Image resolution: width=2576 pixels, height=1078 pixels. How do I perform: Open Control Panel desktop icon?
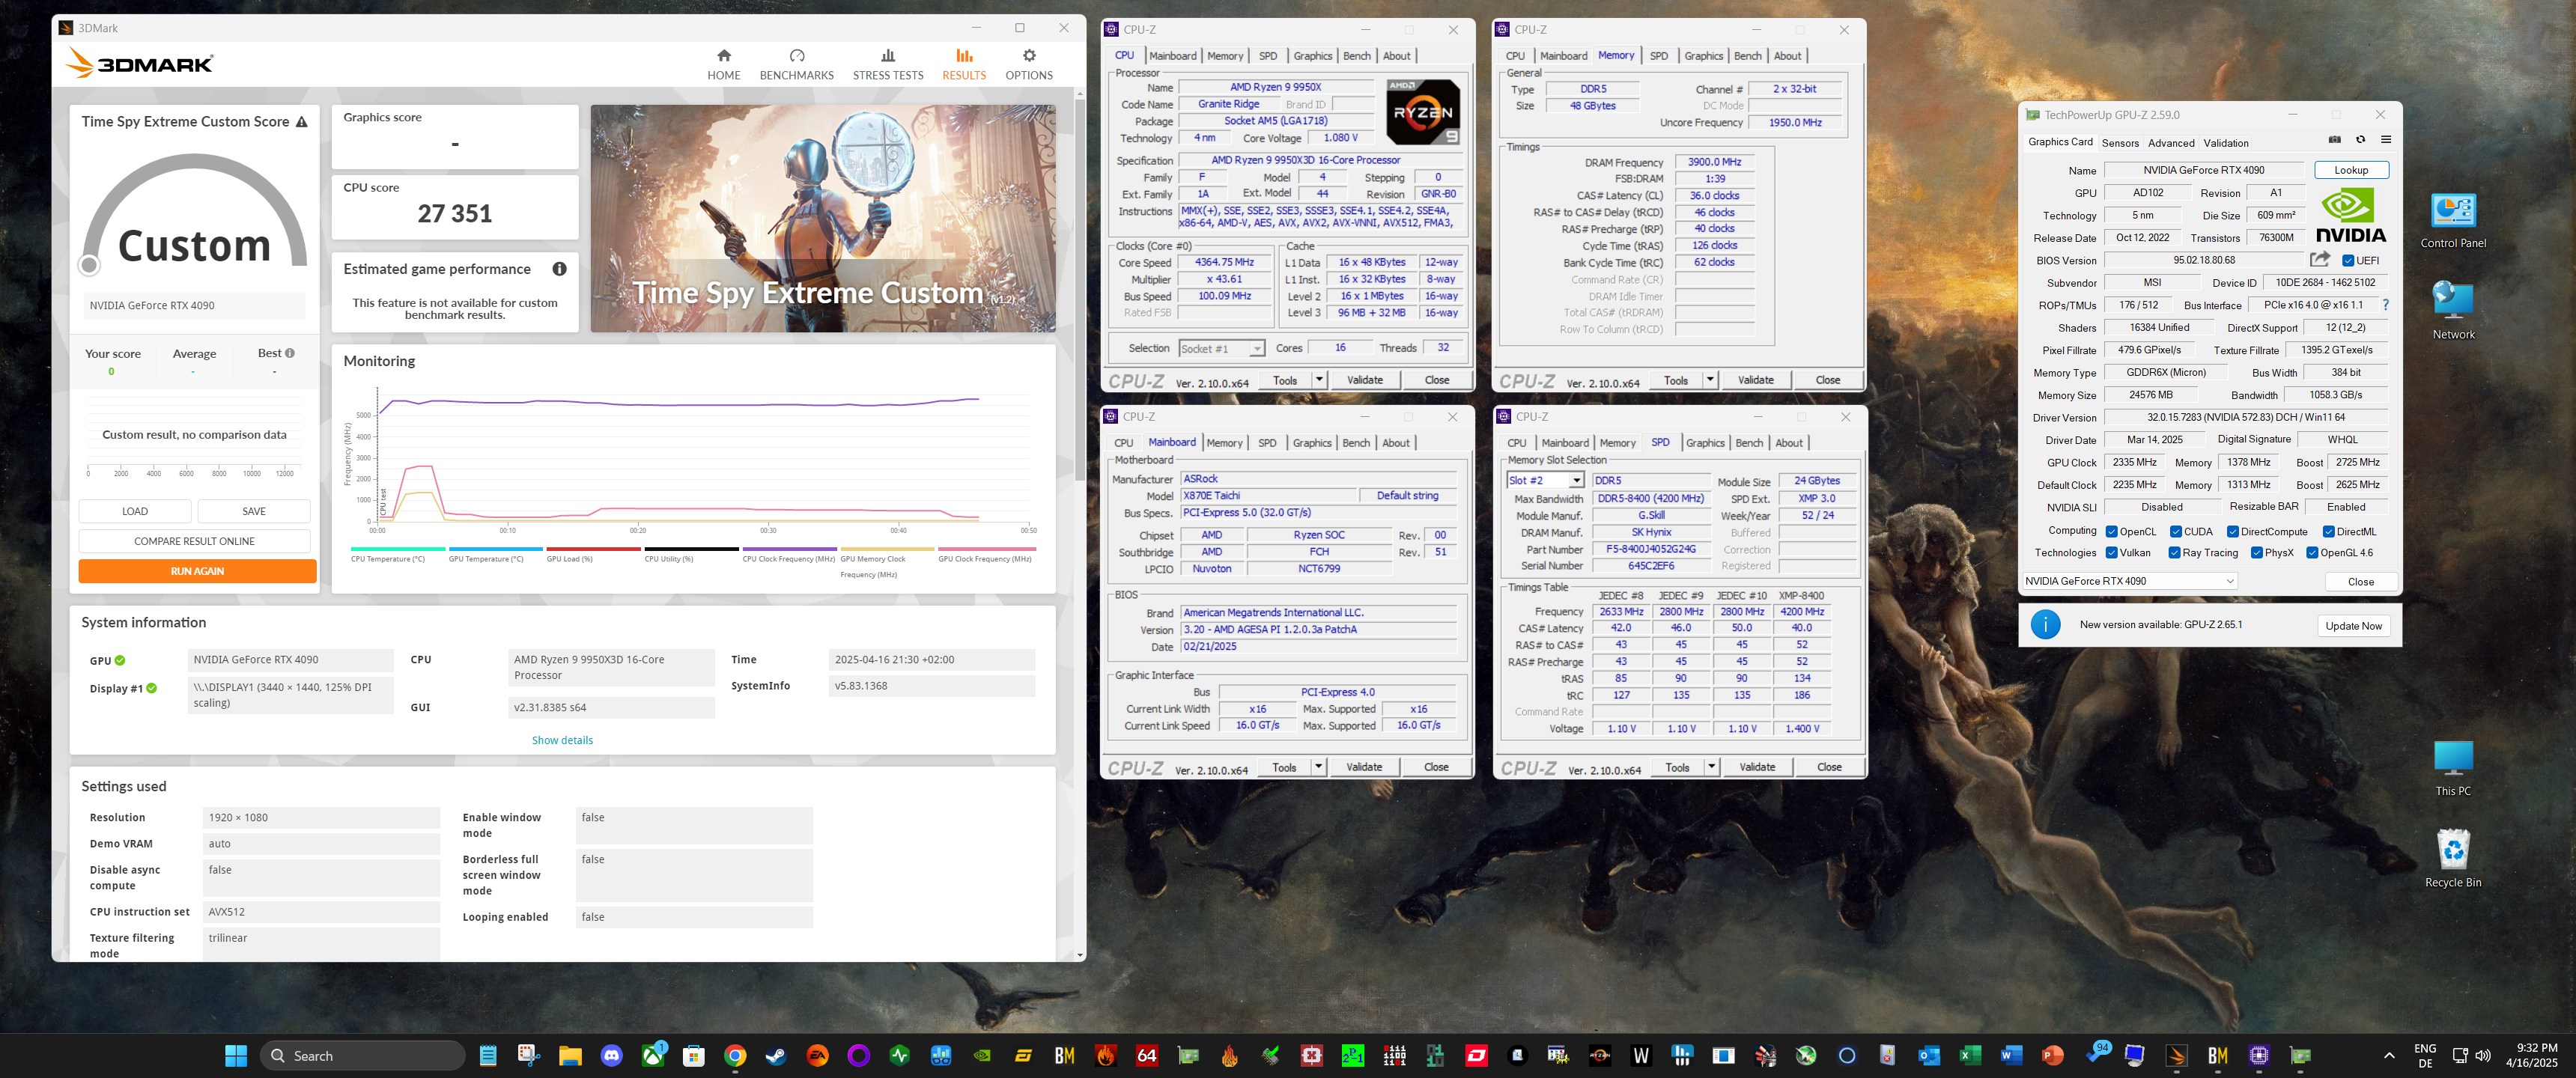pyautogui.click(x=2453, y=220)
